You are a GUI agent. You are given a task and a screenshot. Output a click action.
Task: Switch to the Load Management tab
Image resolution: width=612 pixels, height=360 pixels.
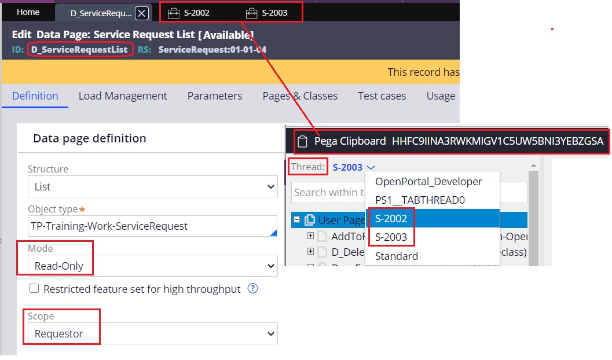point(123,95)
